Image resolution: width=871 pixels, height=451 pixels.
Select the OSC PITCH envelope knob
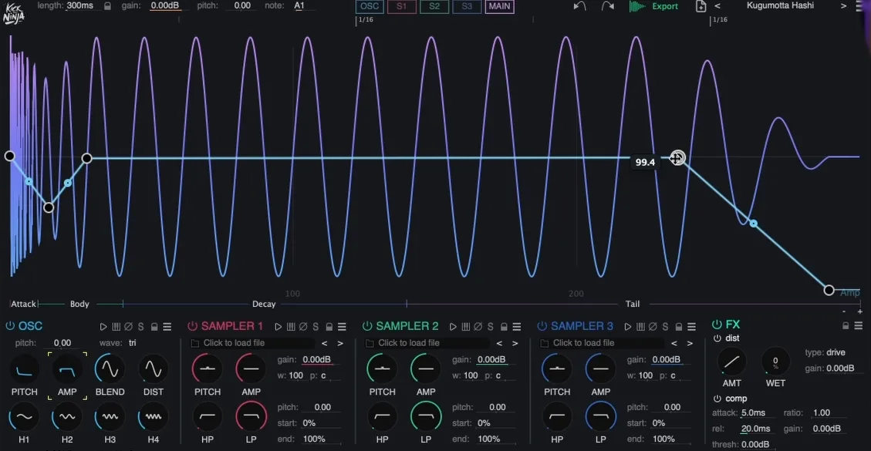pos(25,369)
